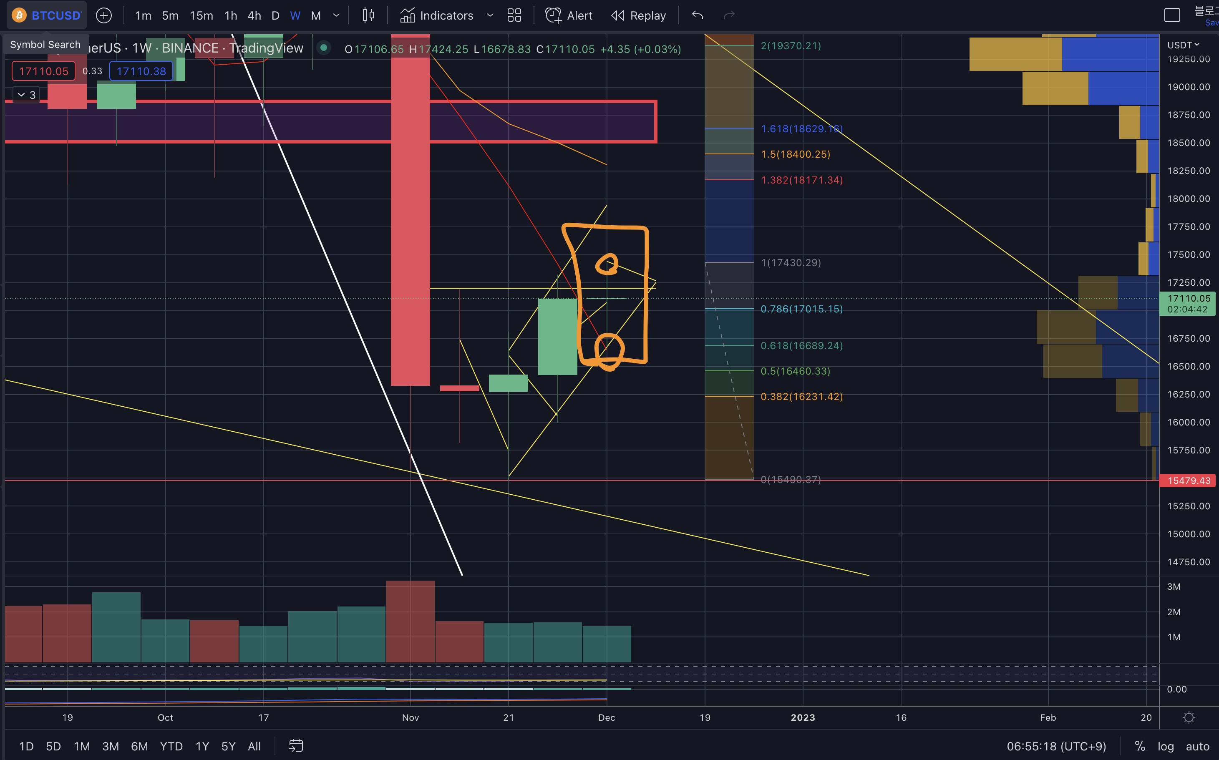Toggle percent scale mode
The image size is (1219, 760).
[1140, 746]
